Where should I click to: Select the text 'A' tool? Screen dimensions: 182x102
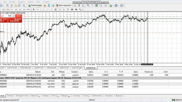click(x=64, y=9)
